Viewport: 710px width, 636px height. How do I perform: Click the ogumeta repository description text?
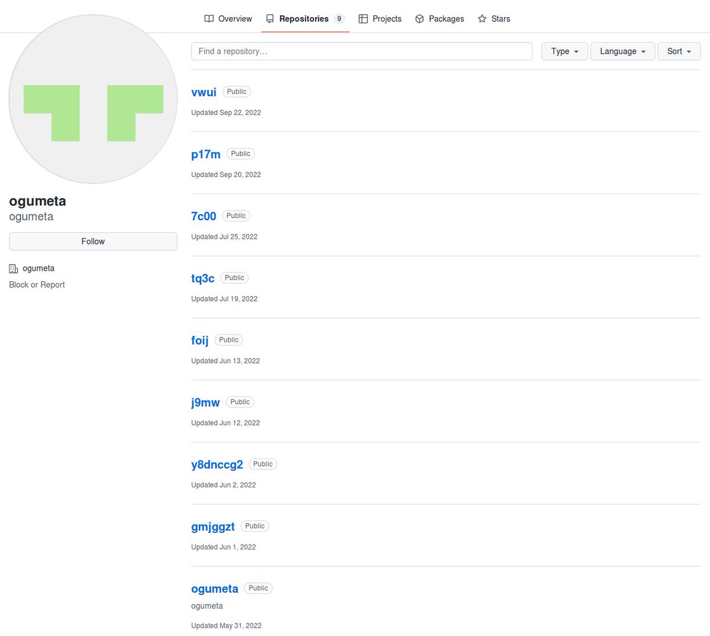[x=207, y=606]
